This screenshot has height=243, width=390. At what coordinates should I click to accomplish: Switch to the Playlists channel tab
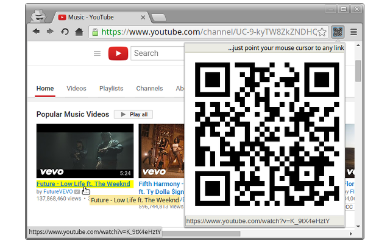111,89
